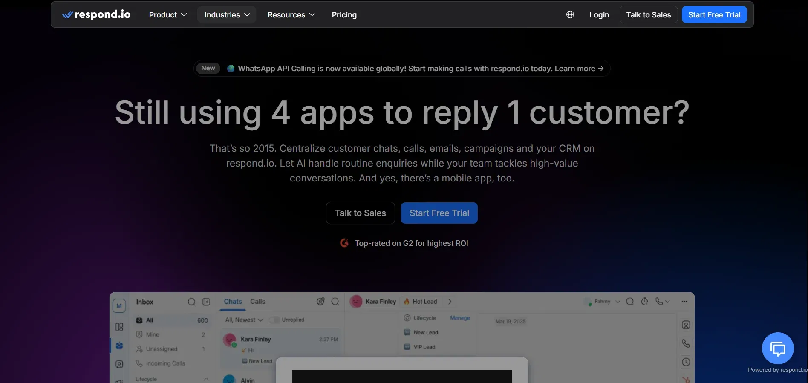Screen dimensions: 808x383
Task: Open the language globe selector
Action: click(570, 15)
